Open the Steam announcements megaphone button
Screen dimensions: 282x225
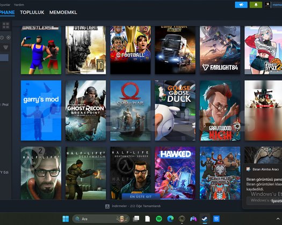click(x=241, y=5)
